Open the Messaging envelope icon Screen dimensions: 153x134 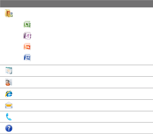click(x=9, y=105)
